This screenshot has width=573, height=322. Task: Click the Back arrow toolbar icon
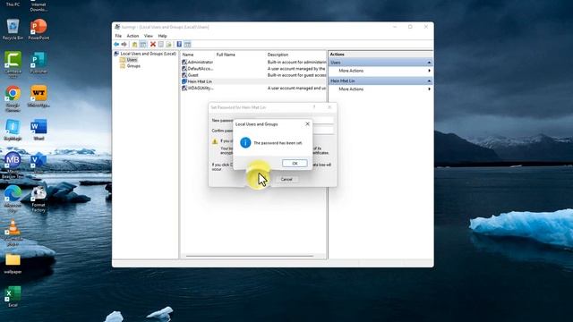click(116, 44)
